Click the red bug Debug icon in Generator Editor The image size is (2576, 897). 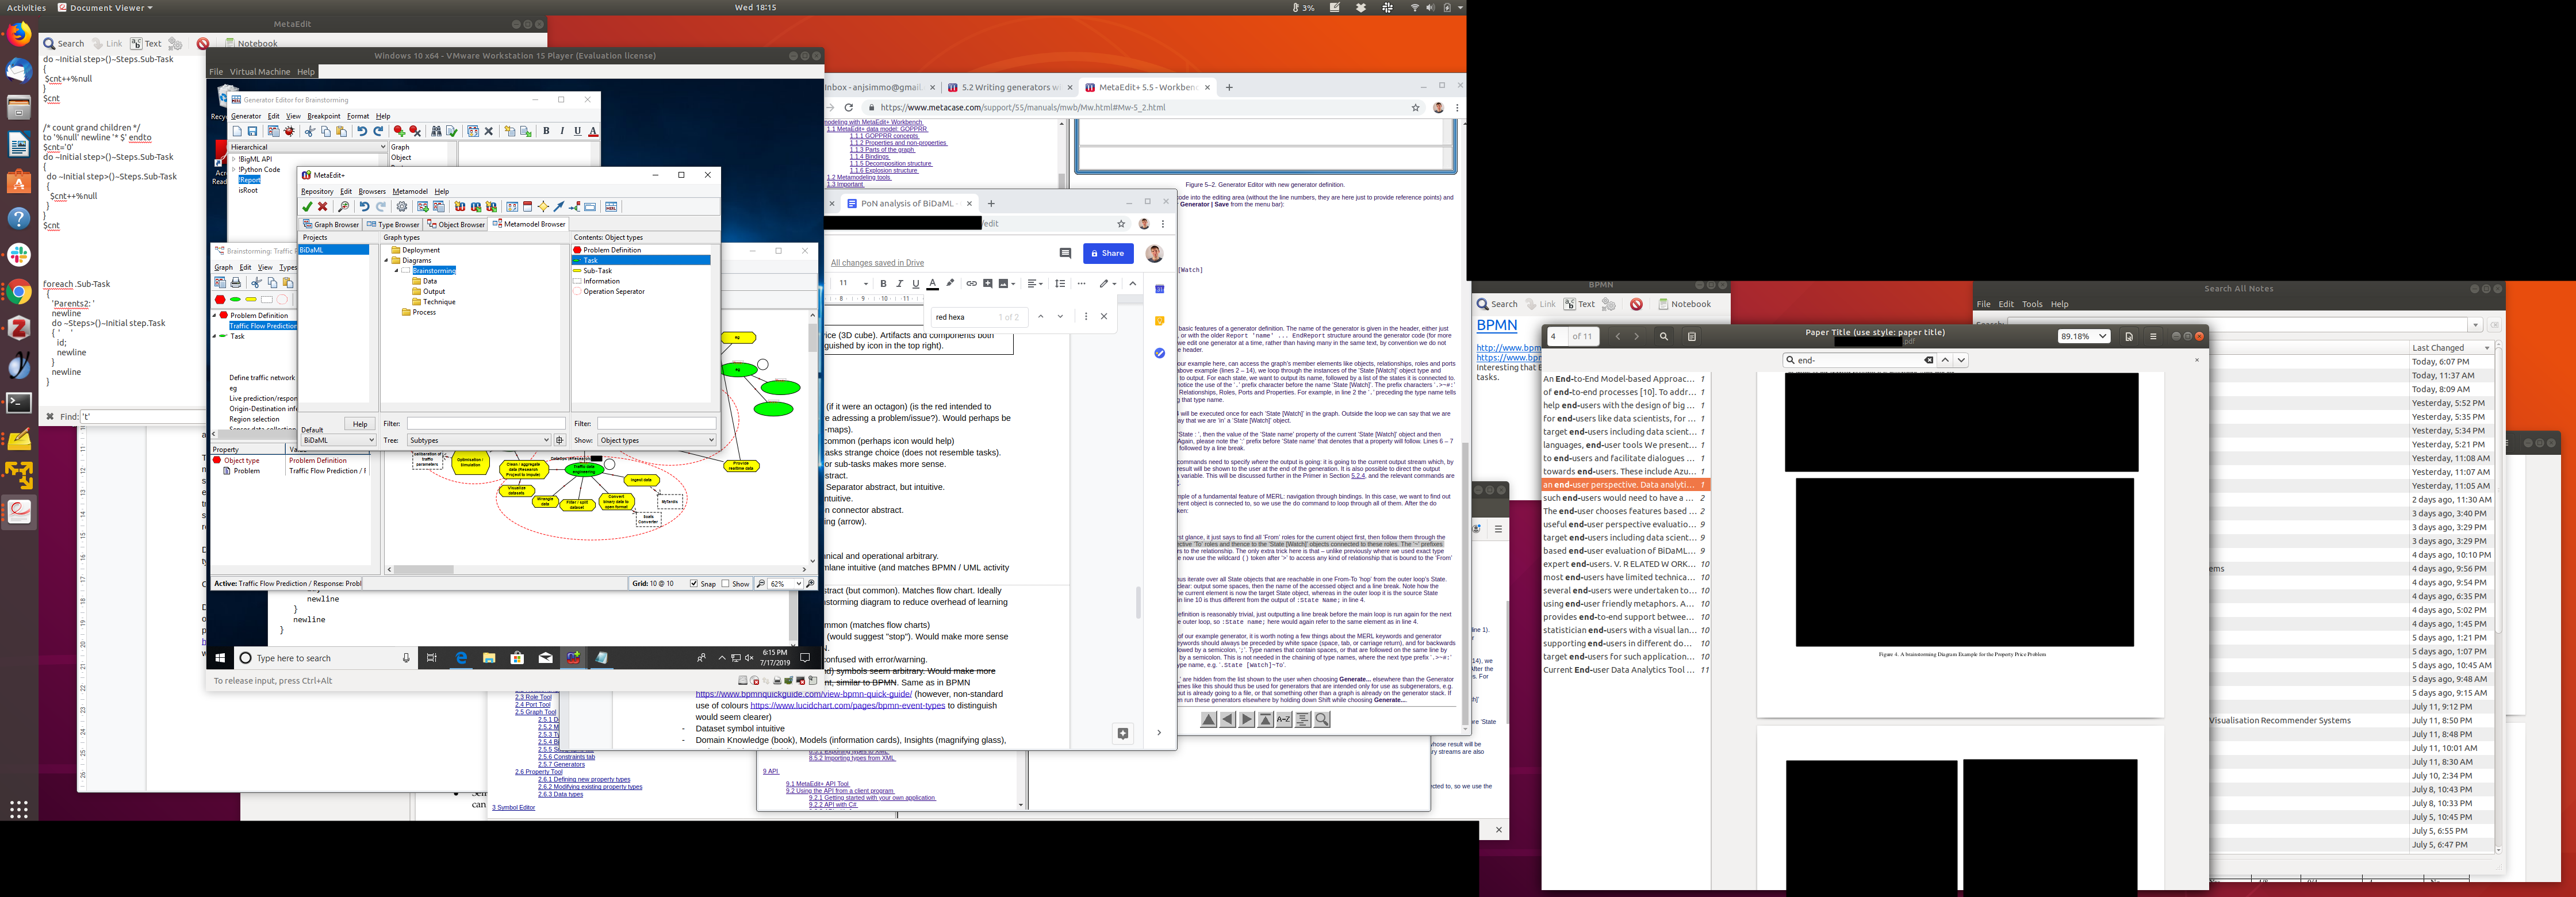289,131
